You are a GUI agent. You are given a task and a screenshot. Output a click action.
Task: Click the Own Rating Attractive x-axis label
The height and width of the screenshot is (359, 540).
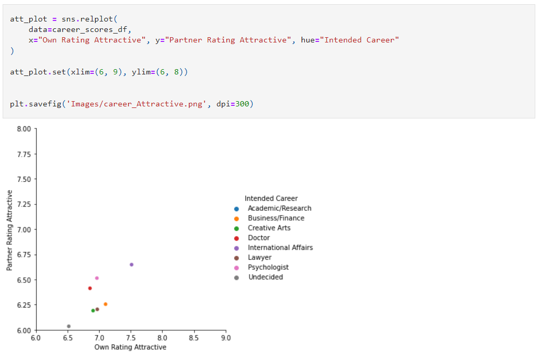130,347
